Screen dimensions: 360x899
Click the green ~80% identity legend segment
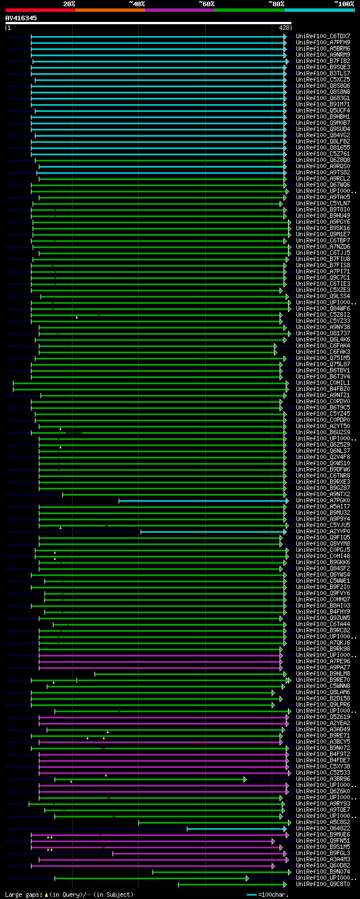[x=250, y=10]
